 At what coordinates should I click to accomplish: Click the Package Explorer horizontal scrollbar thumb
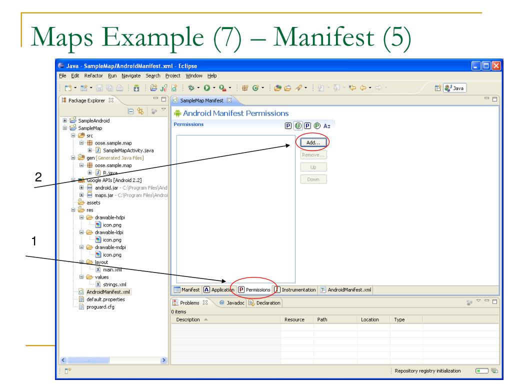88,360
